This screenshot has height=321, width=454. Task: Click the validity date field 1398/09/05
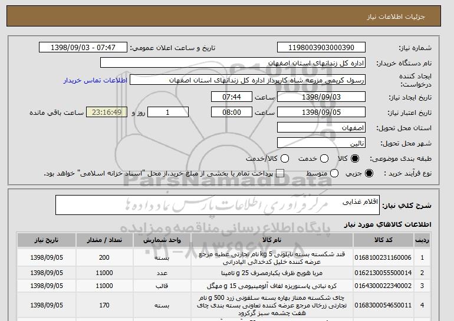pos(321,112)
